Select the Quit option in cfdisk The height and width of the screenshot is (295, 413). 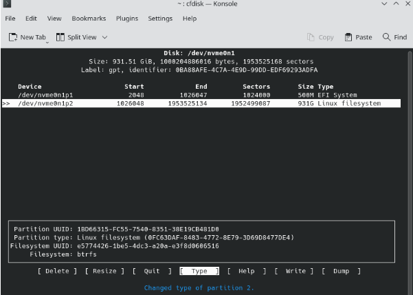152,271
